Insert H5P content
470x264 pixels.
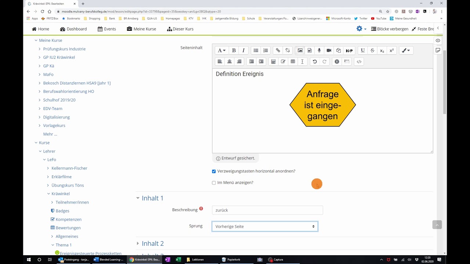click(x=349, y=51)
